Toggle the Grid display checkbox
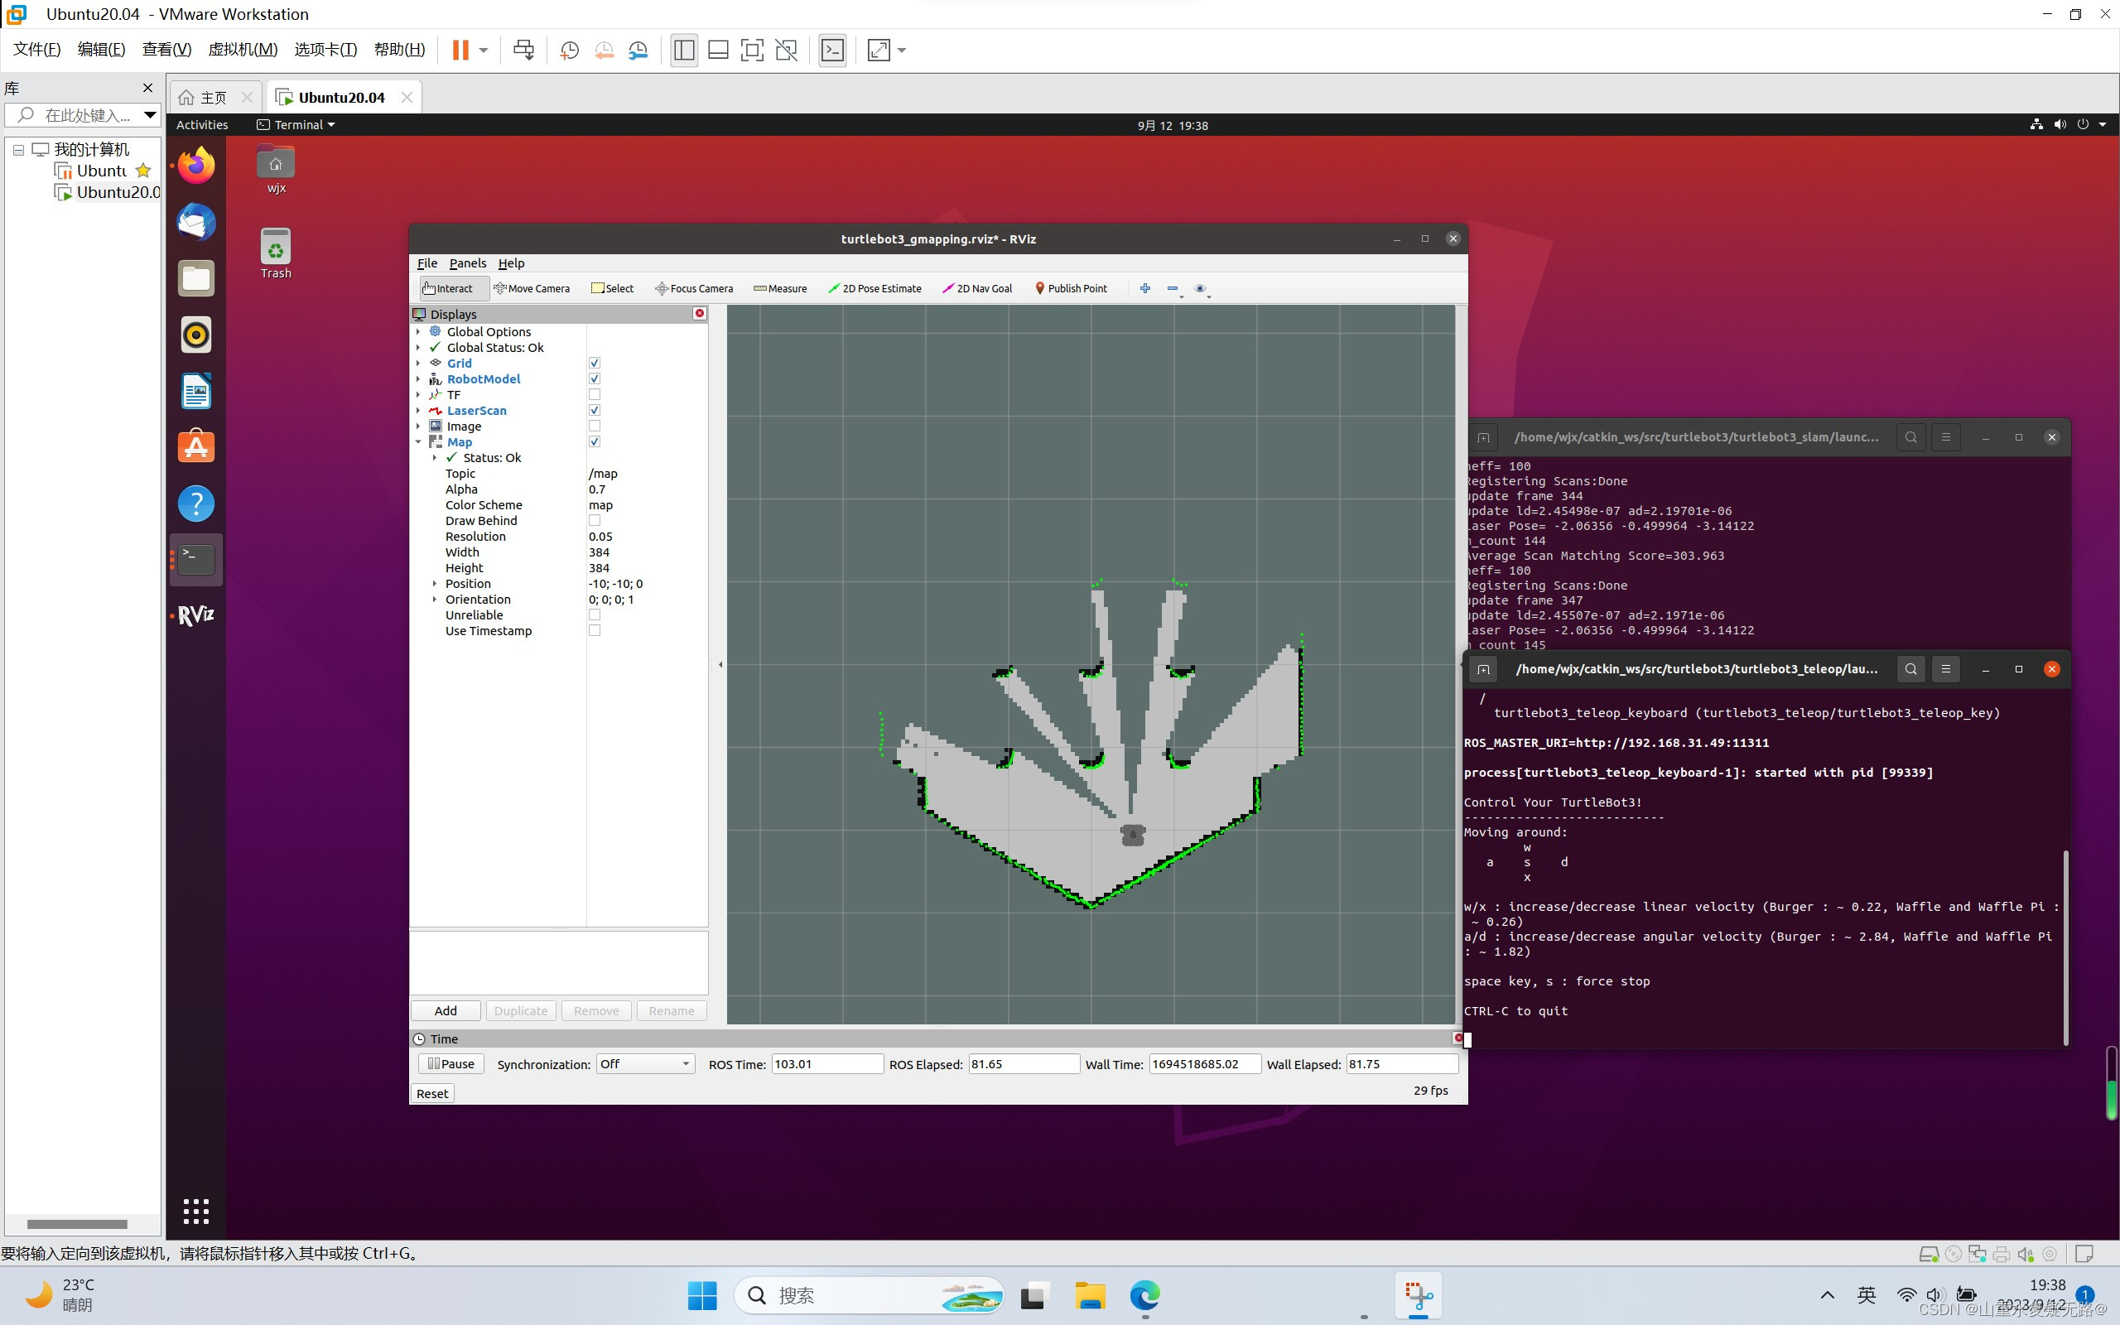 (594, 363)
